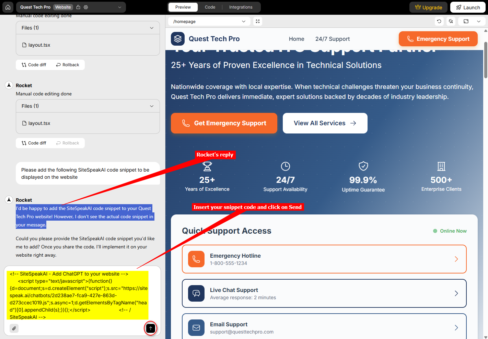Click the greyed-out Rollback button

pos(68,143)
